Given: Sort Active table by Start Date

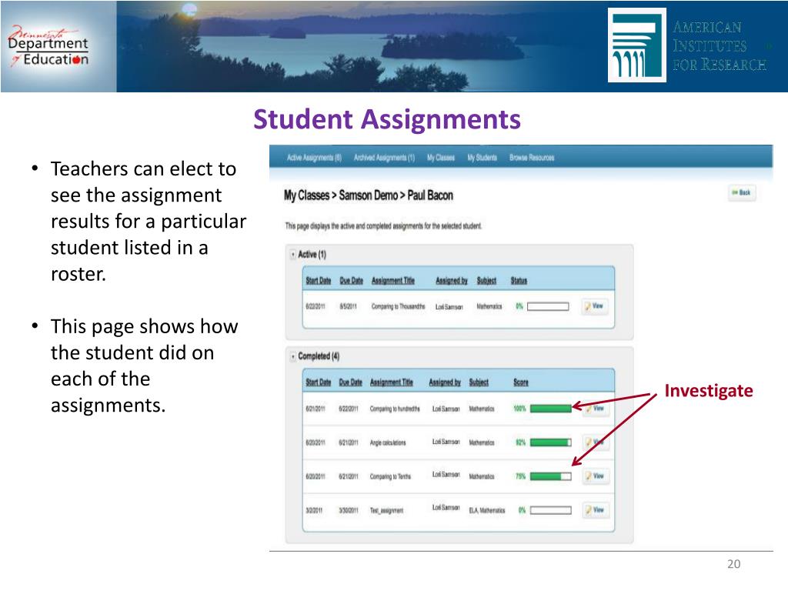Looking at the screenshot, I should [318, 281].
